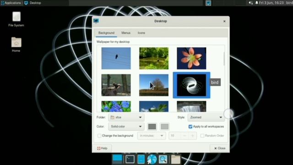Image resolution: width=293 pixels, height=165 pixels.
Task: Select the tree under blue sky wallpaper
Action: [154, 85]
